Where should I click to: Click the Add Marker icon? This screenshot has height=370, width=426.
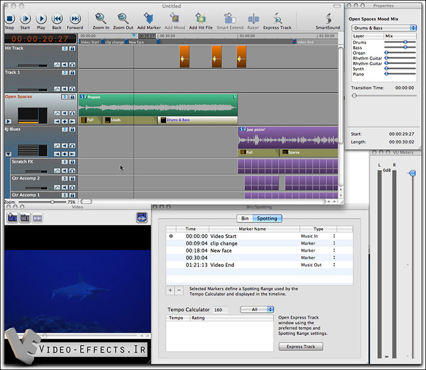pyautogui.click(x=148, y=18)
